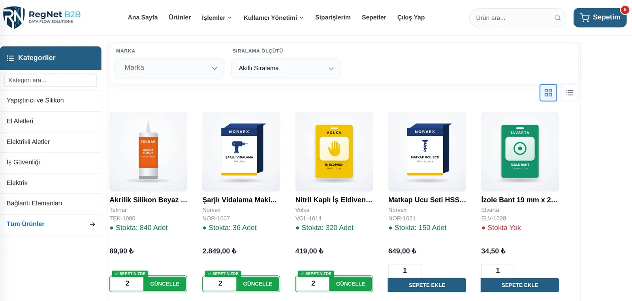Show Tüm Ürünler category
The image size is (632, 301).
[x=51, y=224]
